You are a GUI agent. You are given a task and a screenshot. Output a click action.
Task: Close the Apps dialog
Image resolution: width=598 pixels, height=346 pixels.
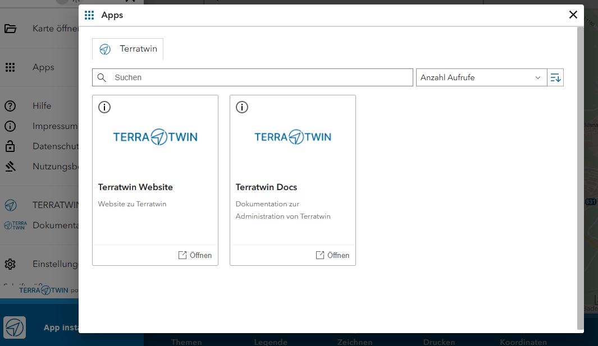click(573, 15)
